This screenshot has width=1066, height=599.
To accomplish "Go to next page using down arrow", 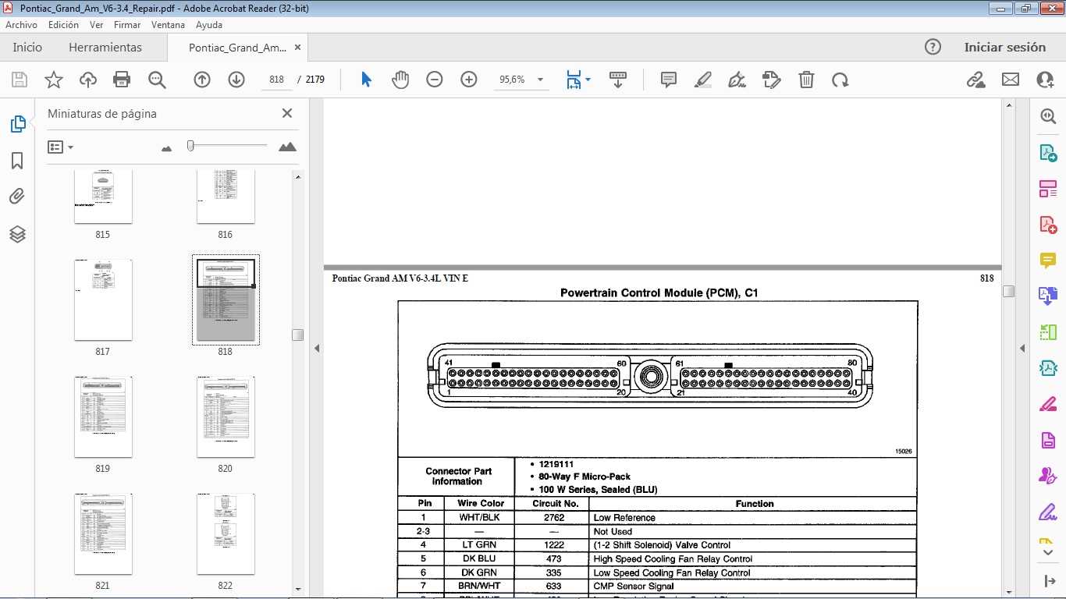I will coord(236,80).
